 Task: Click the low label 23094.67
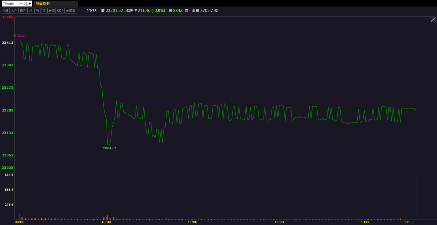click(109, 148)
